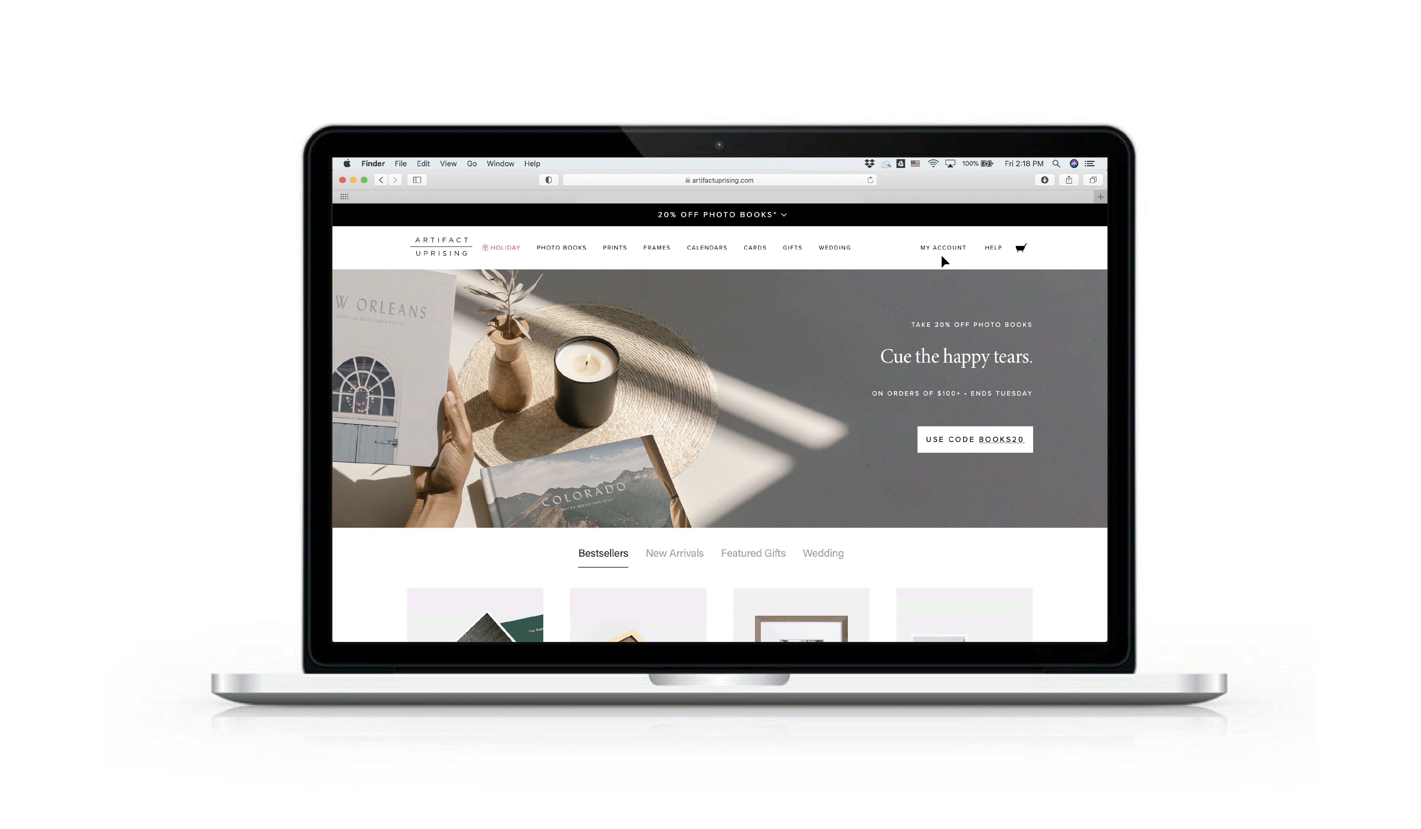This screenshot has width=1421, height=829.
Task: Select the Bestsellers tab
Action: click(603, 553)
